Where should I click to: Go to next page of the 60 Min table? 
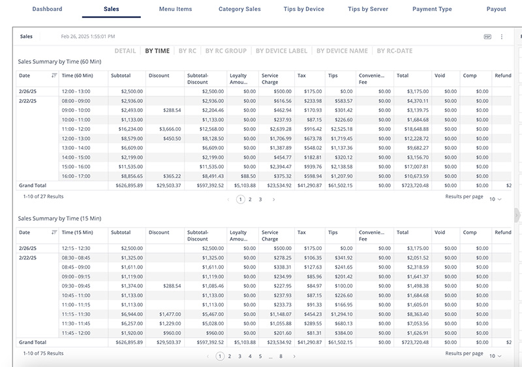pyautogui.click(x=273, y=199)
